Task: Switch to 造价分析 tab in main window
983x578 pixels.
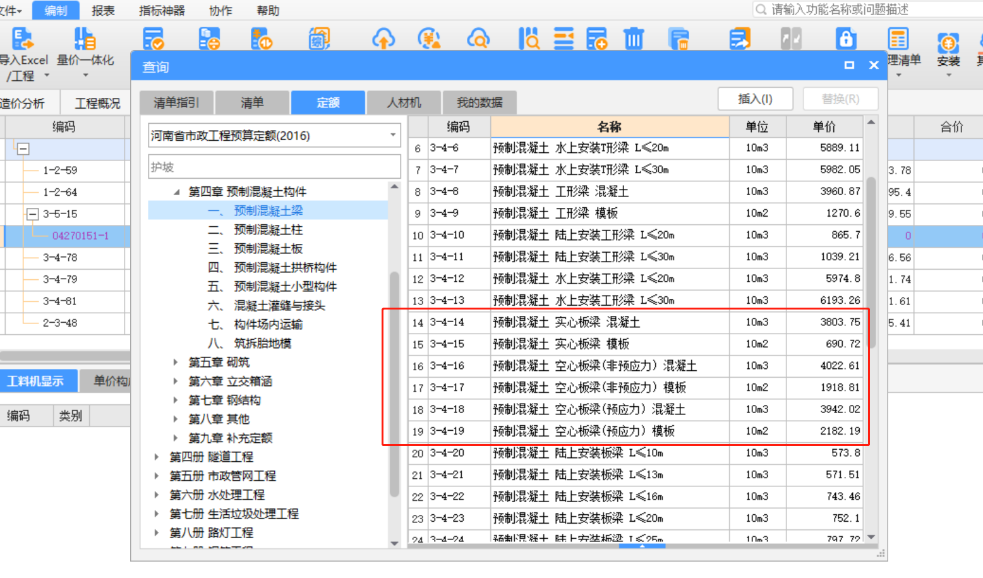Action: (x=23, y=103)
